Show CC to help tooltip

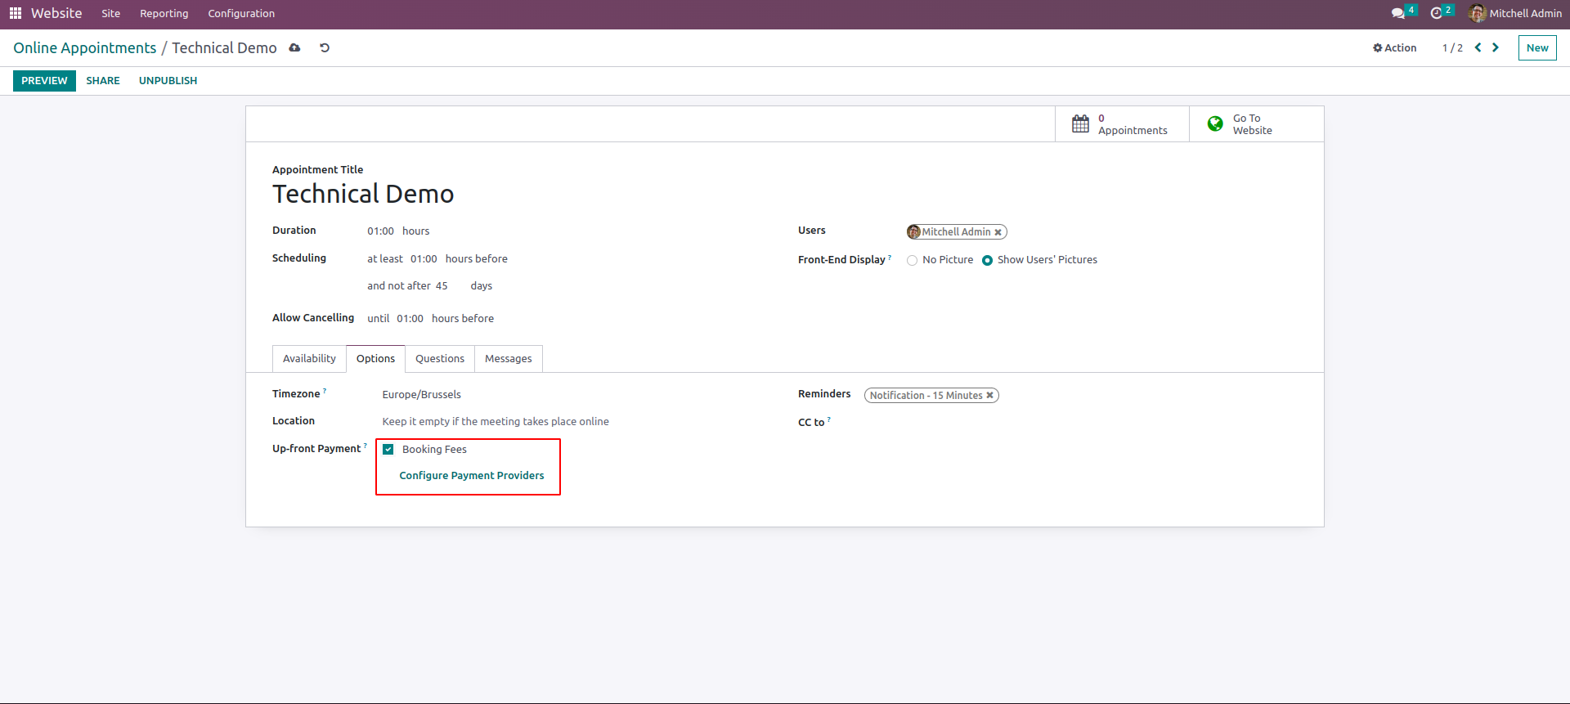coord(828,419)
